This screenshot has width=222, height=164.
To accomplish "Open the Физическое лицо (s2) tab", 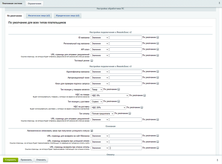I will (39, 16).
